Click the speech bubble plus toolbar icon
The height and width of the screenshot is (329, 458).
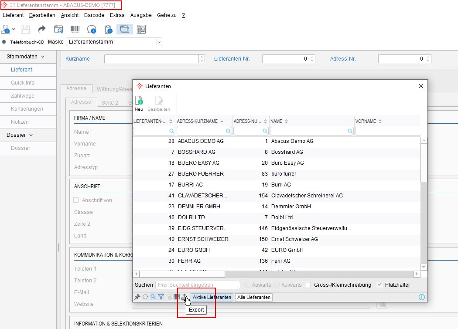click(92, 29)
